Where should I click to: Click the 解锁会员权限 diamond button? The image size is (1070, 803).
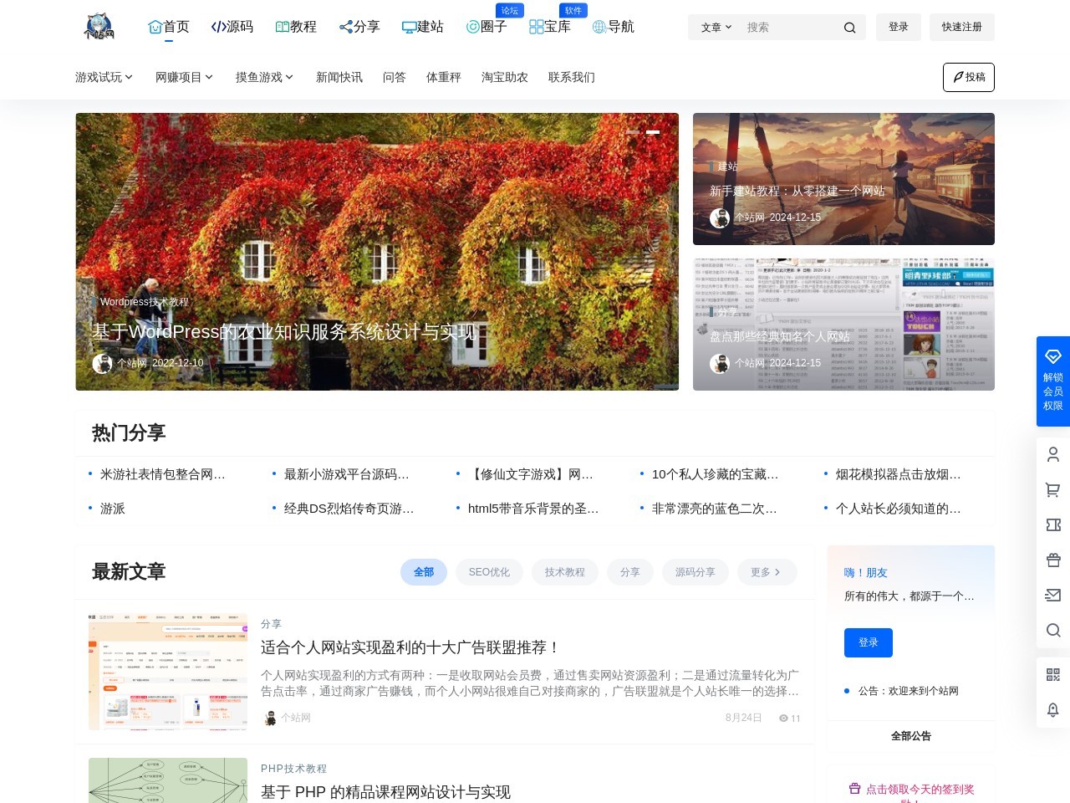1053,381
